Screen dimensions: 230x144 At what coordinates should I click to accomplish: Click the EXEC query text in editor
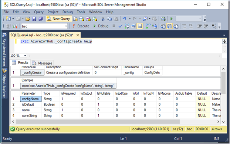56,41
